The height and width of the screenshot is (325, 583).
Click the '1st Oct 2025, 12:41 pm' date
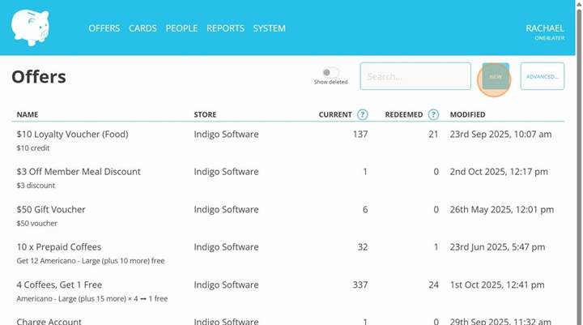(497, 284)
